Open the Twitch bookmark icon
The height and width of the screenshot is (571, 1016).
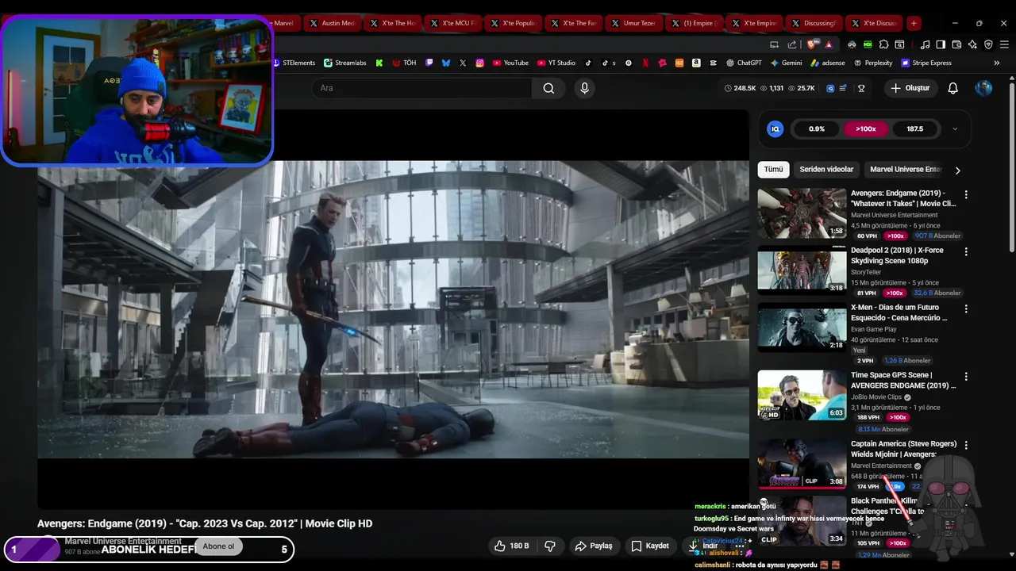(429, 63)
